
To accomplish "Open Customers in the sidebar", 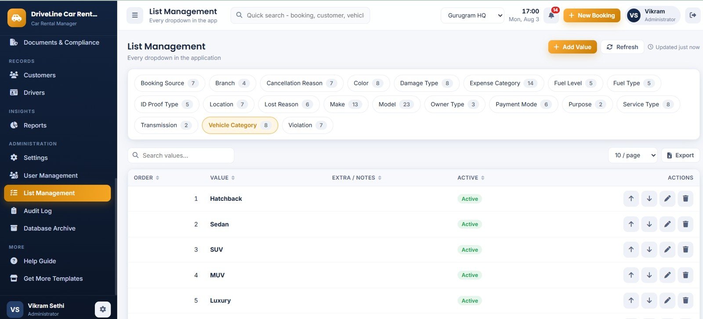I will (x=58, y=75).
